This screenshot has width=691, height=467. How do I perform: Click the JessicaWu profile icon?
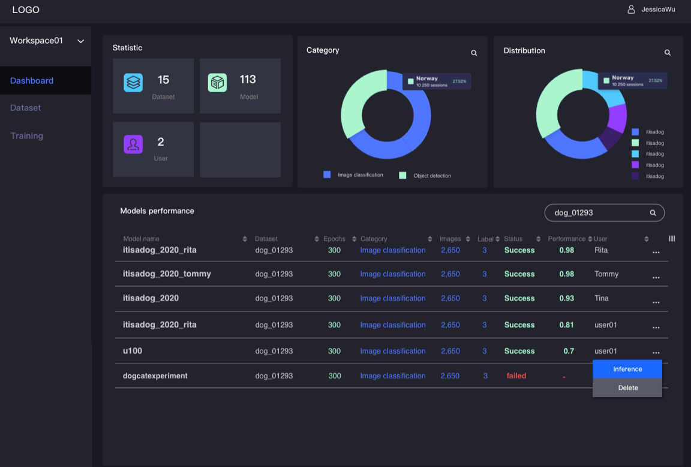631,9
